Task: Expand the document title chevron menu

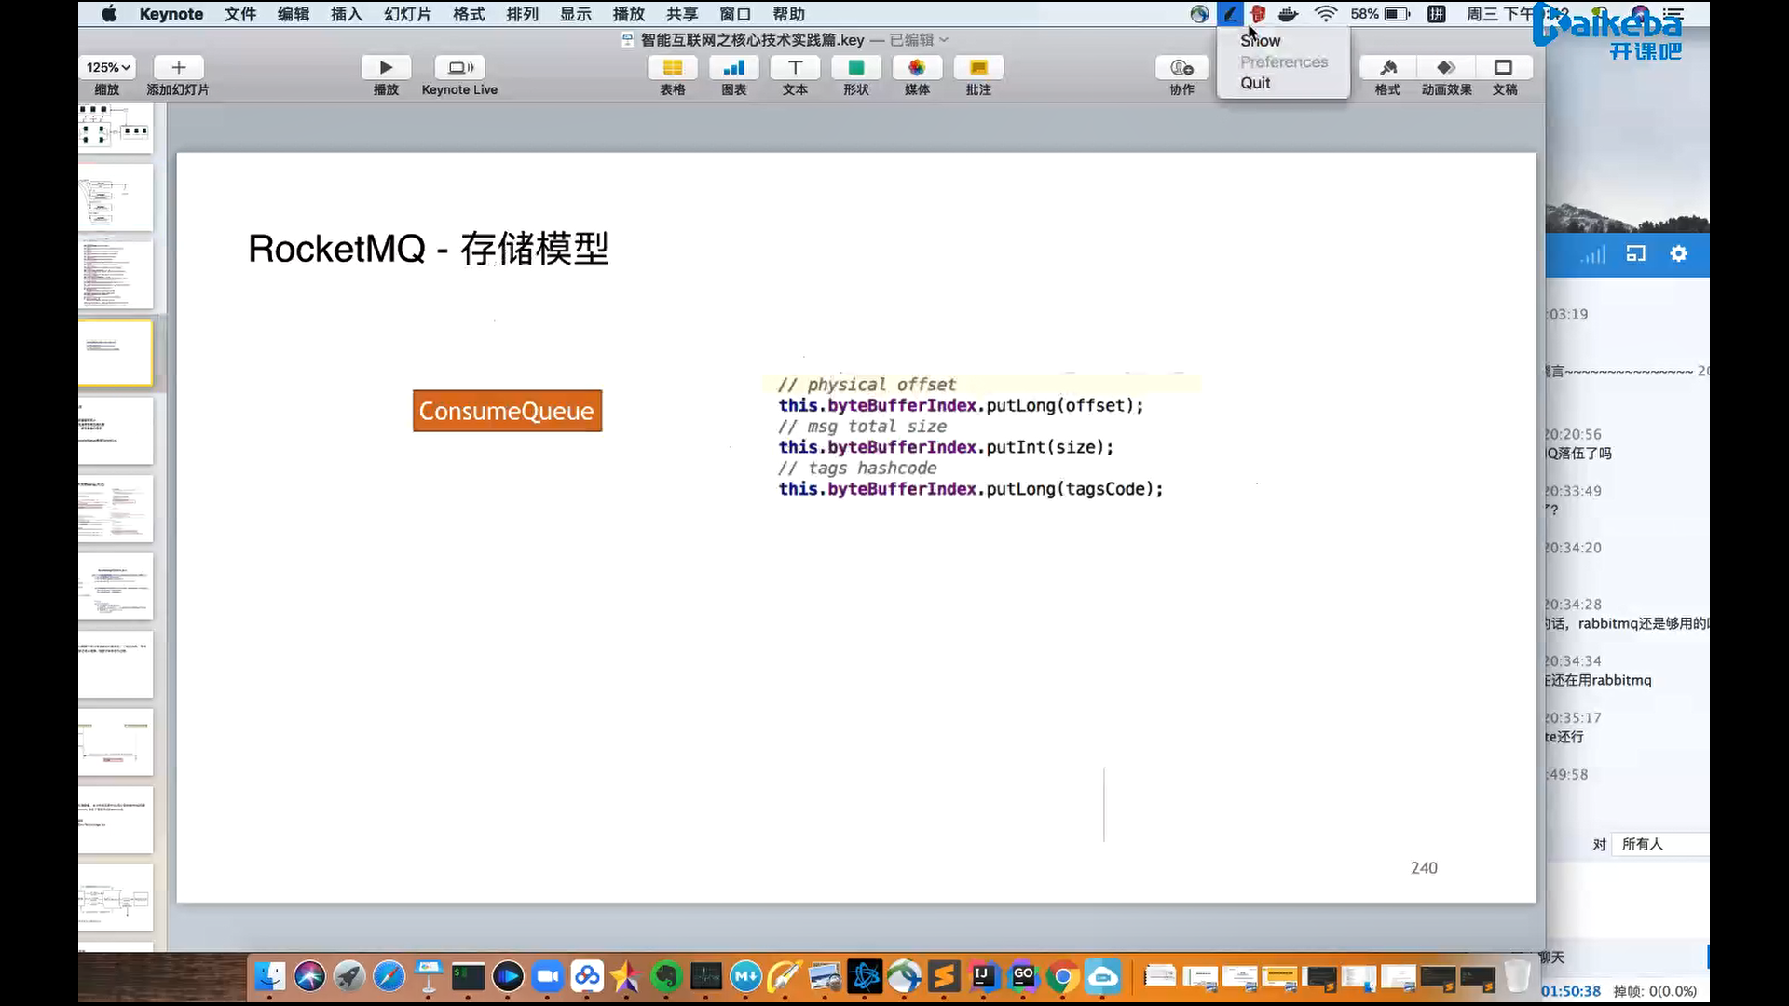Action: tap(944, 40)
